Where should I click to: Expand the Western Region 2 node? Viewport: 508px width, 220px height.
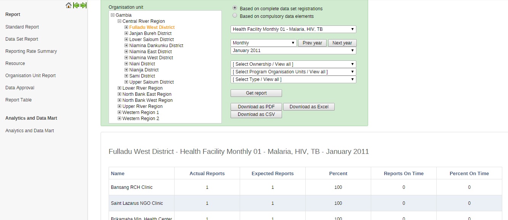(119, 119)
